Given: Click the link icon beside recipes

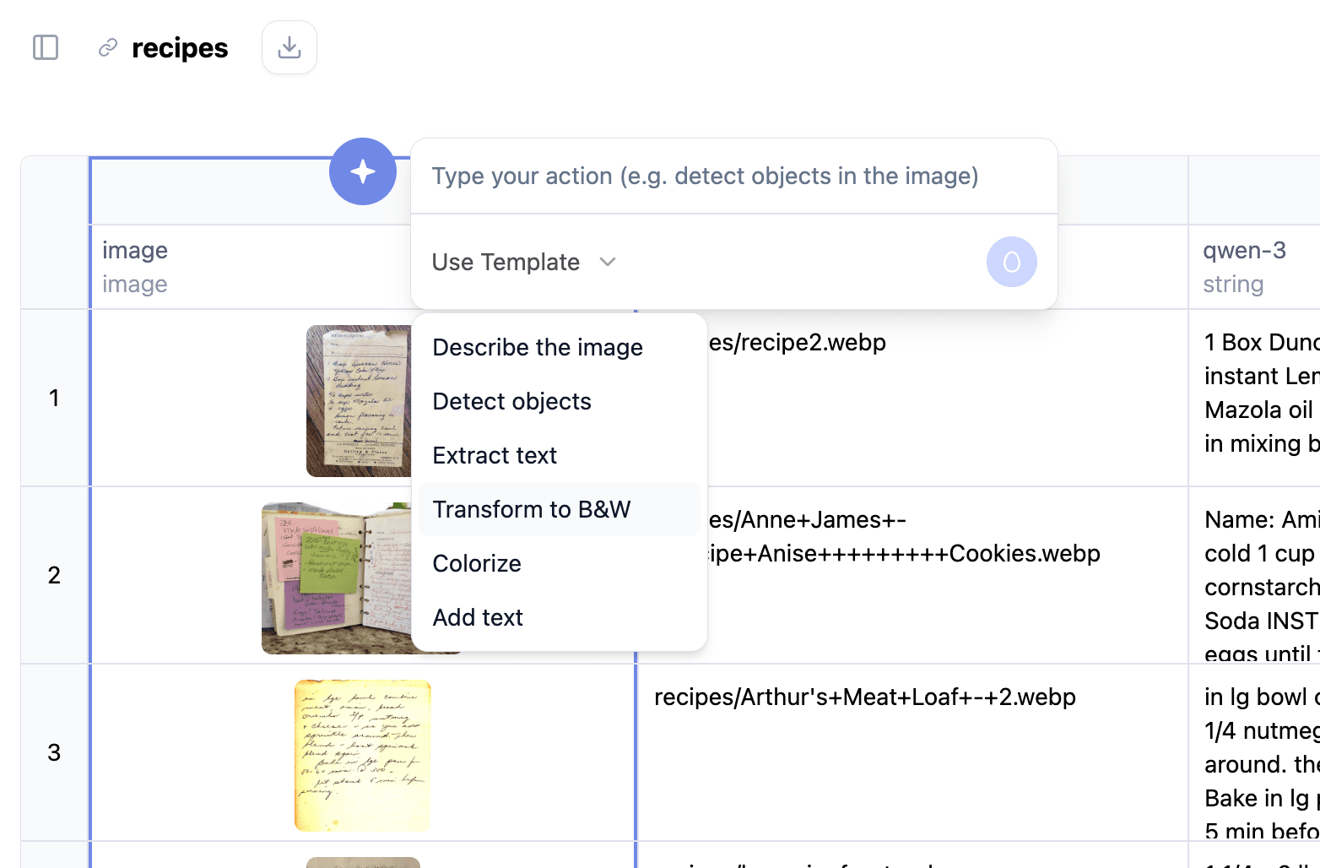Looking at the screenshot, I should 108,48.
